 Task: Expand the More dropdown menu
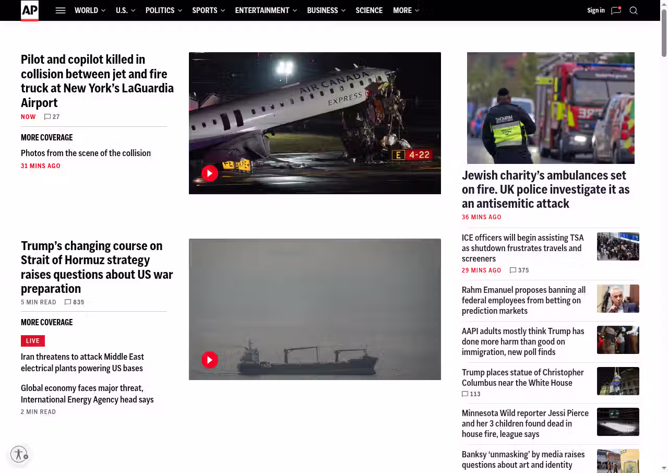(x=405, y=10)
